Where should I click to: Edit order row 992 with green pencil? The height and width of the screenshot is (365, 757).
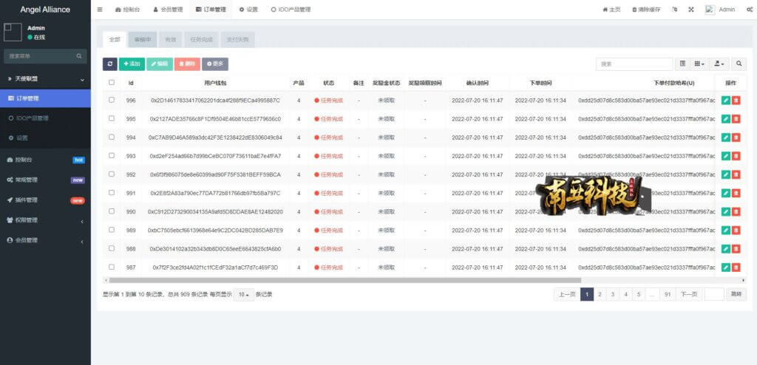[726, 175]
